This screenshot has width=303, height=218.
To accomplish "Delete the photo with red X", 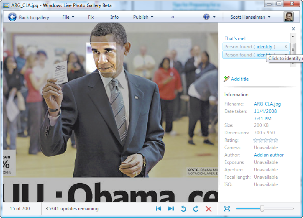I will [x=208, y=209].
